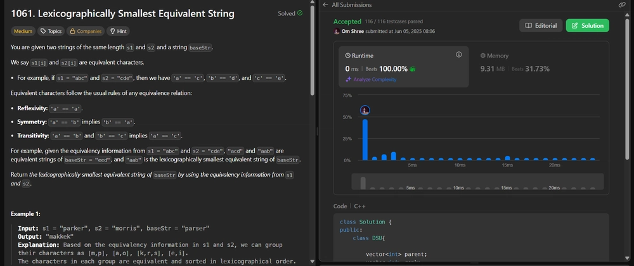Click the 'class Solution {' code line
The height and width of the screenshot is (266, 634).
[x=366, y=222]
